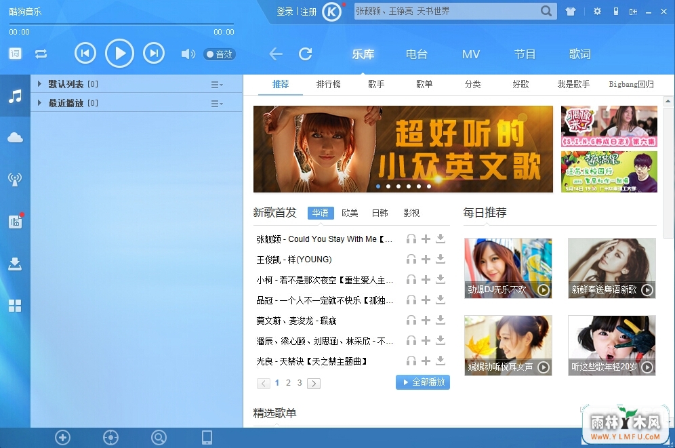
Task: Add 品冠 一个人不一定就不快乐 to playlist
Action: pos(426,300)
